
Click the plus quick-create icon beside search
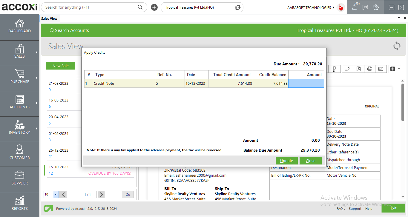pos(154,7)
